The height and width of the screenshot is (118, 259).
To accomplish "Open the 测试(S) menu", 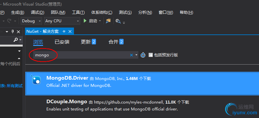I will [125, 12].
